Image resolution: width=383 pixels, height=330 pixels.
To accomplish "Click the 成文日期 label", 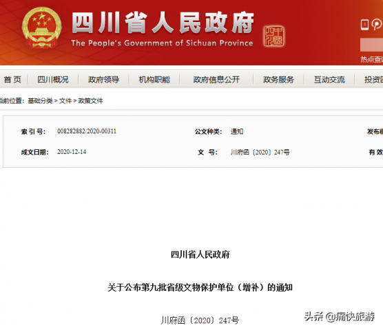I will tap(34, 153).
